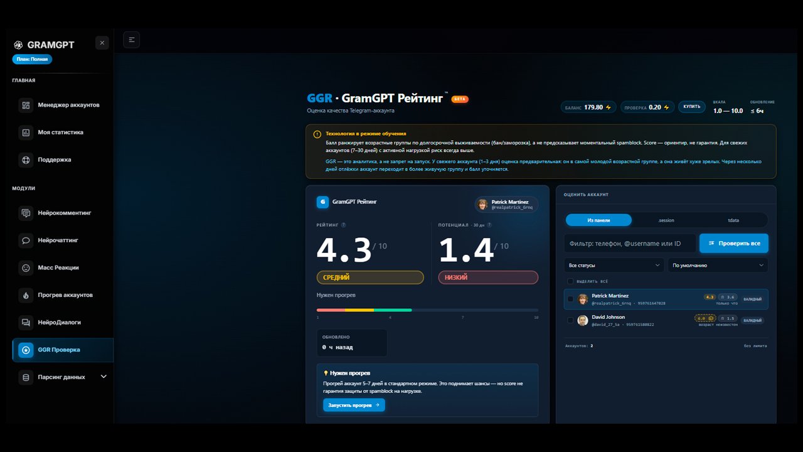Open Нейрочаттинг module label
The height and width of the screenshot is (452, 803).
[x=58, y=240]
